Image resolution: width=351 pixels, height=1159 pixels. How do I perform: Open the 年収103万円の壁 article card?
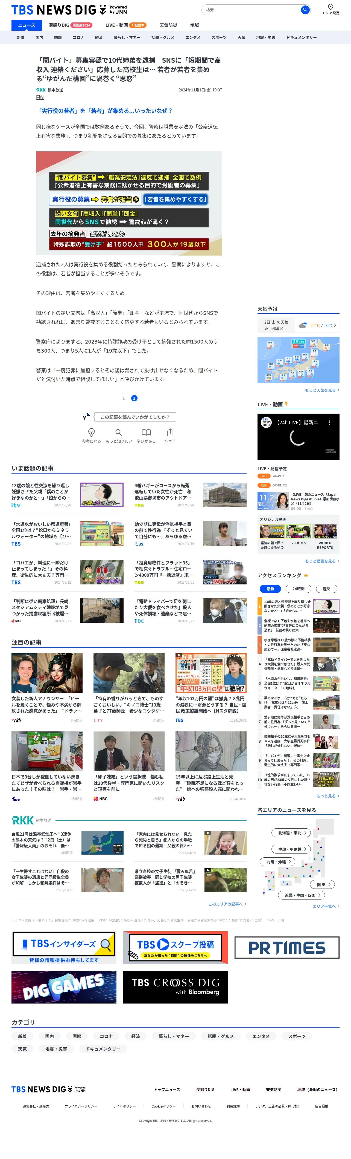click(x=211, y=687)
